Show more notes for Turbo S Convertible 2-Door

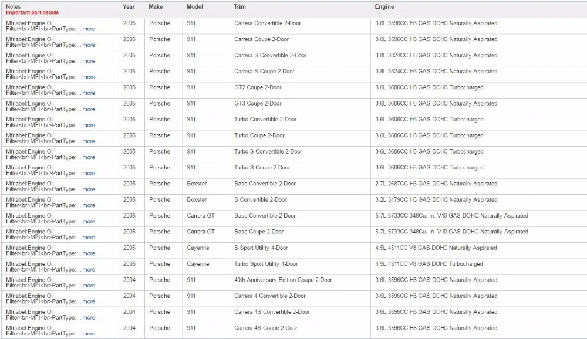pyautogui.click(x=89, y=158)
